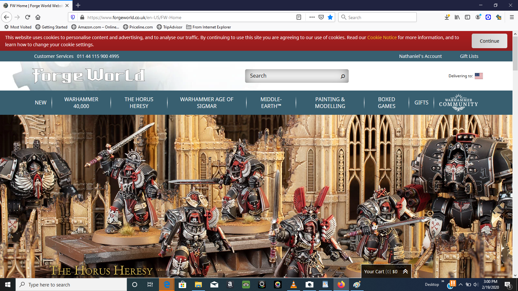Open Amazon app on taskbar
518x291 pixels.
[230, 285]
